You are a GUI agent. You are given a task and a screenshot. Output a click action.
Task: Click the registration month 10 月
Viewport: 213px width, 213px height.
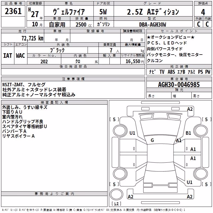(37, 24)
